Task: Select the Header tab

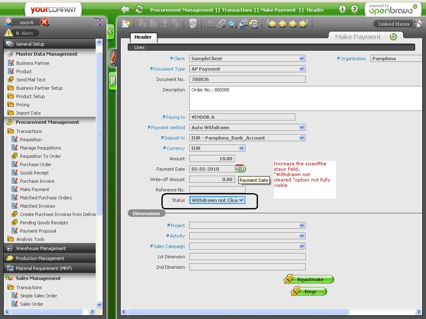Action: [143, 37]
